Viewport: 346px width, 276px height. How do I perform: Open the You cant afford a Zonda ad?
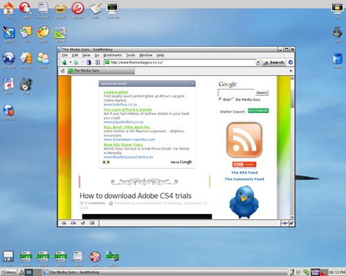click(x=127, y=110)
